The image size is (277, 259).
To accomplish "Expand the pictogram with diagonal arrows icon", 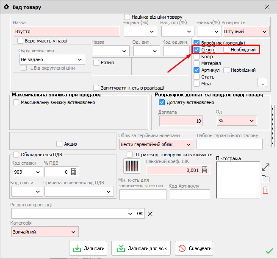I will [x=266, y=167].
